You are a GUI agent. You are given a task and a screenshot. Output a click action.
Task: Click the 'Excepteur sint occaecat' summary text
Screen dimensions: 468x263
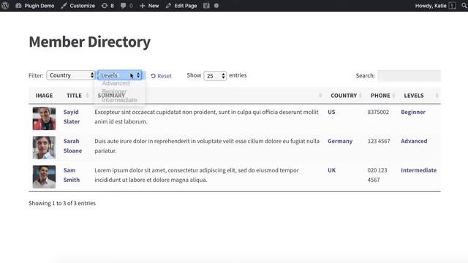click(x=206, y=117)
